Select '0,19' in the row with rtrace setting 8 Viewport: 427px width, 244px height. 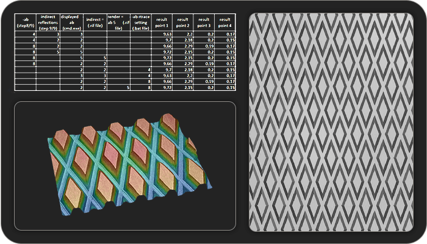(x=209, y=82)
